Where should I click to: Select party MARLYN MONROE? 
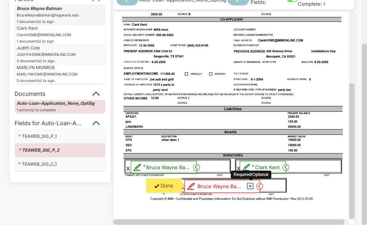(x=60, y=74)
